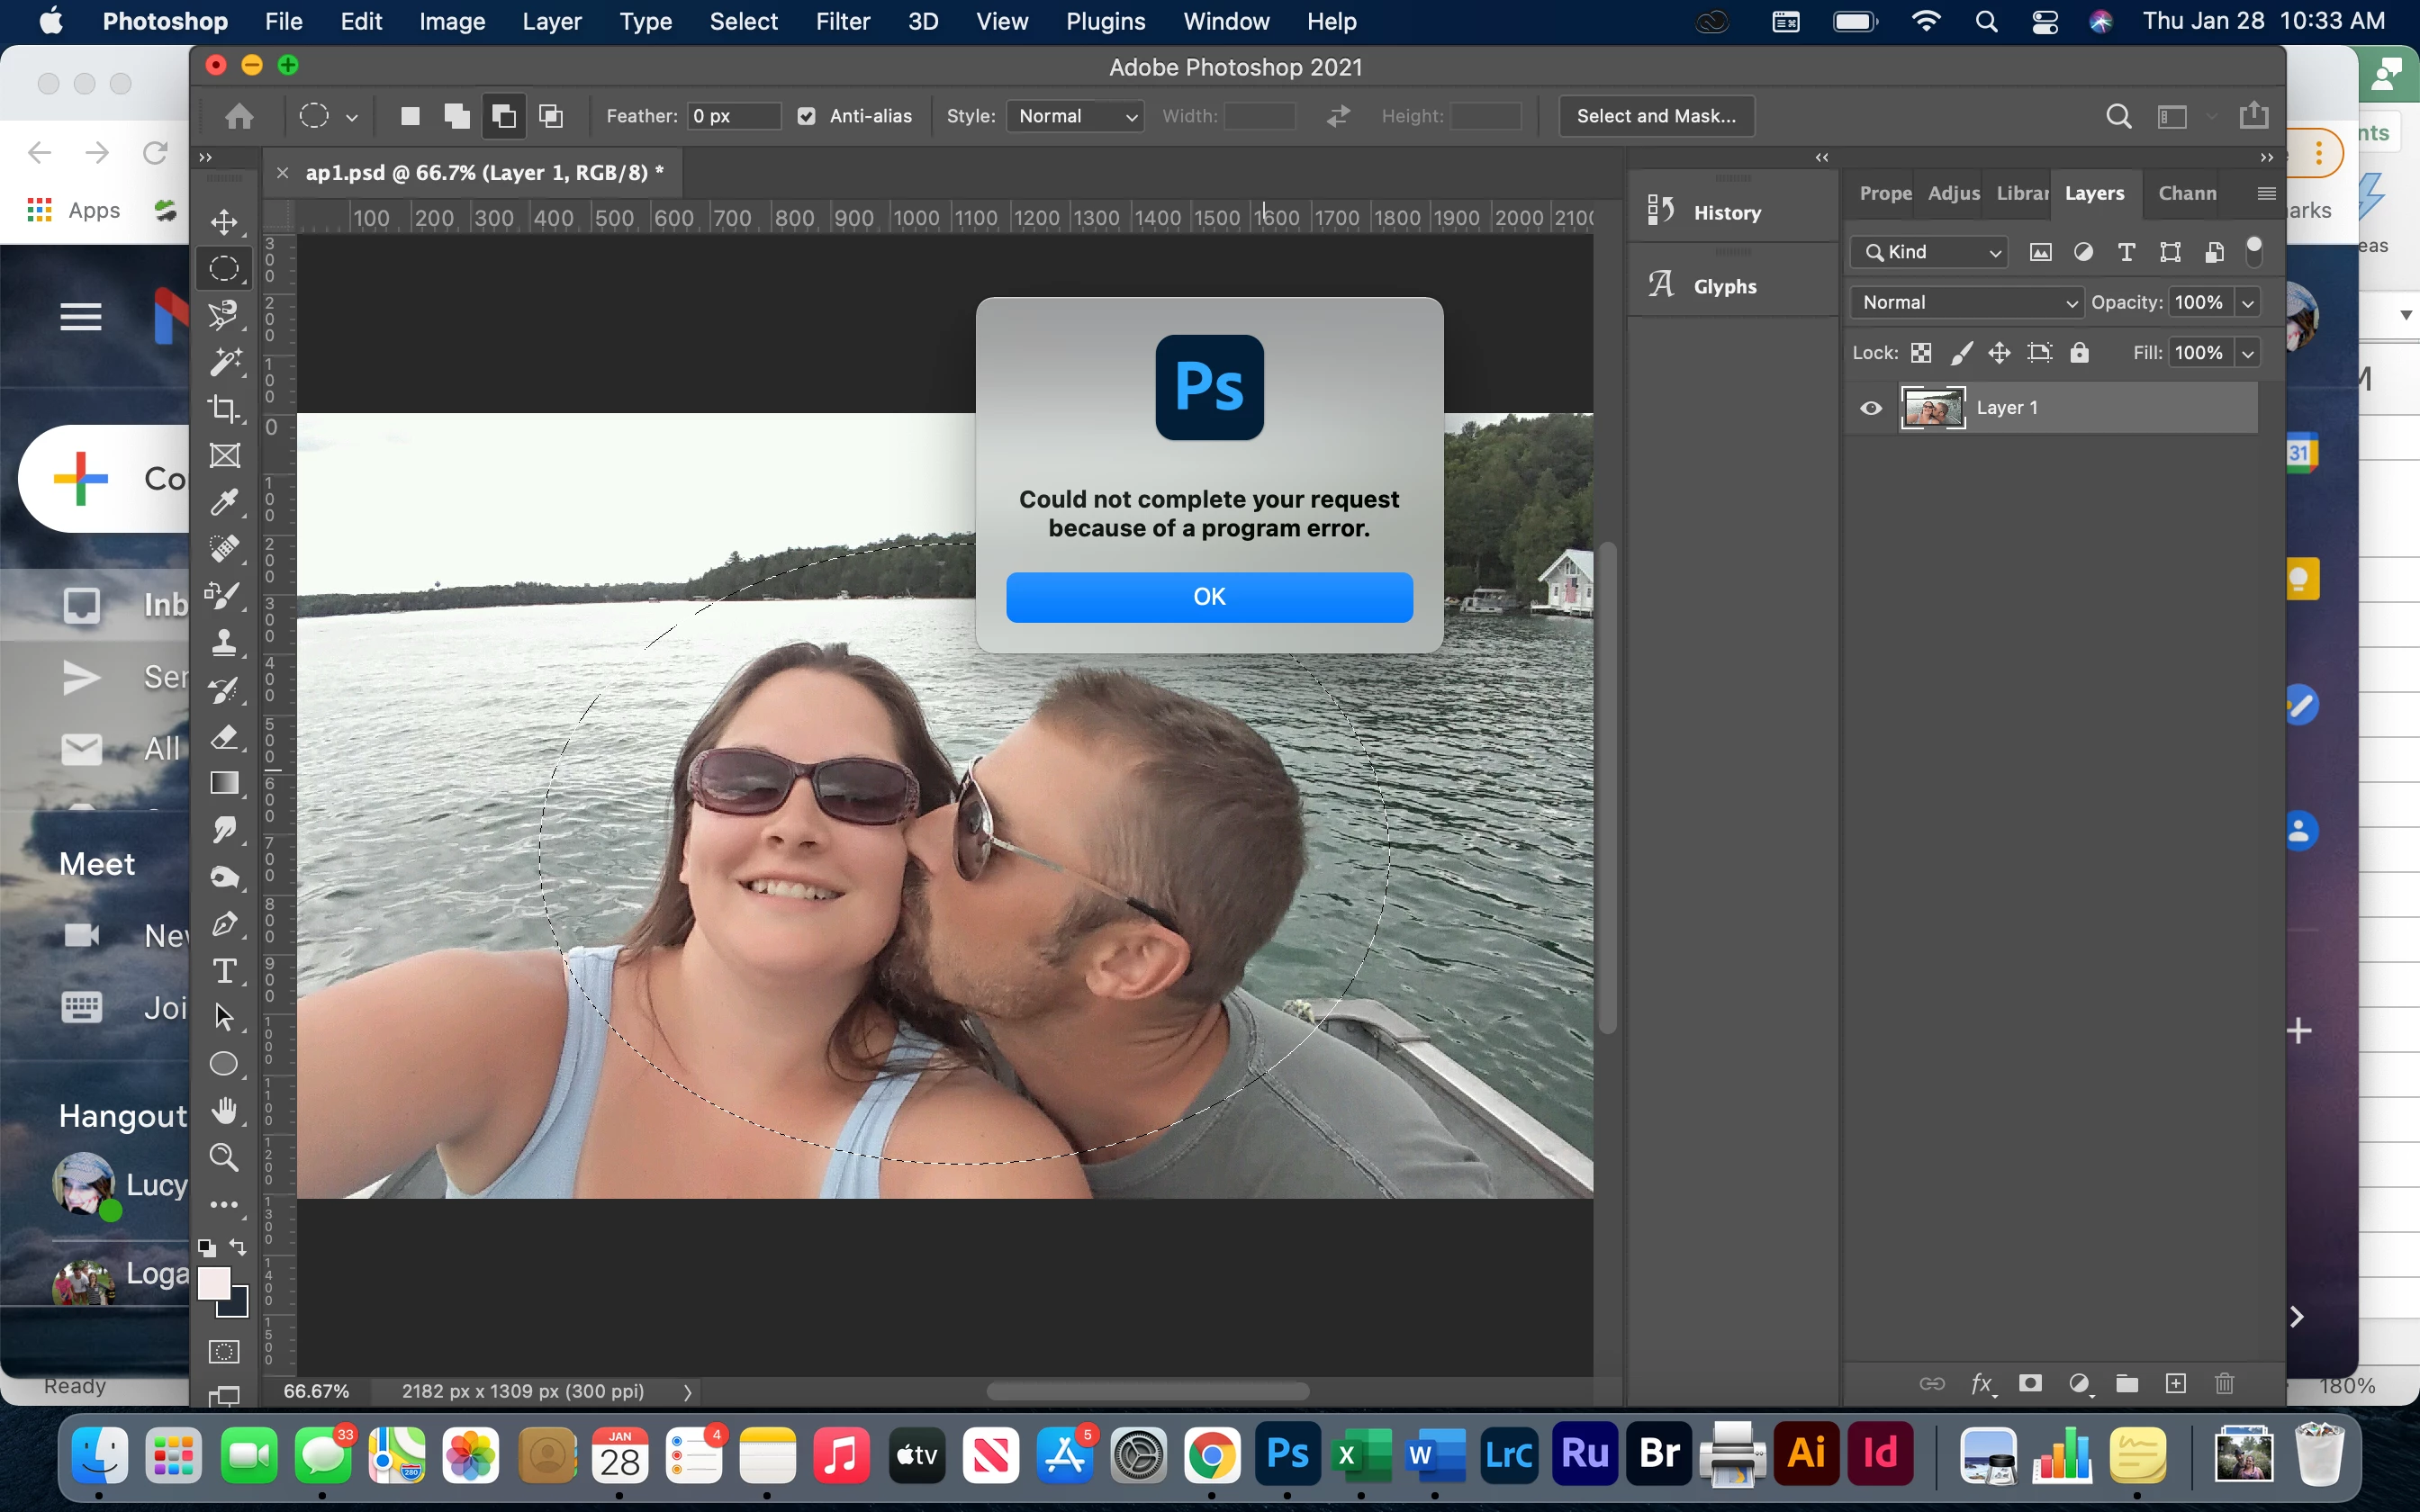Toggle the layer filter on/off switch
Image resolution: width=2420 pixels, height=1512 pixels.
coord(2254,251)
